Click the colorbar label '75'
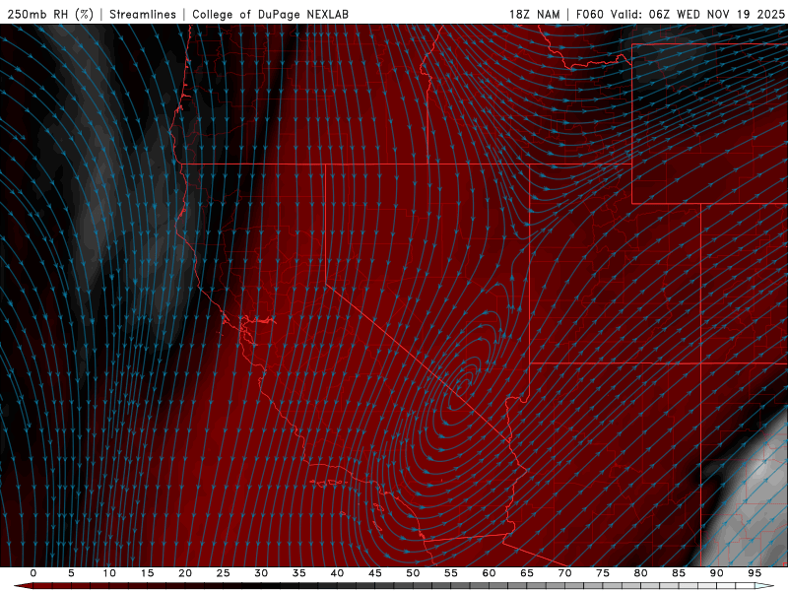 click(603, 573)
